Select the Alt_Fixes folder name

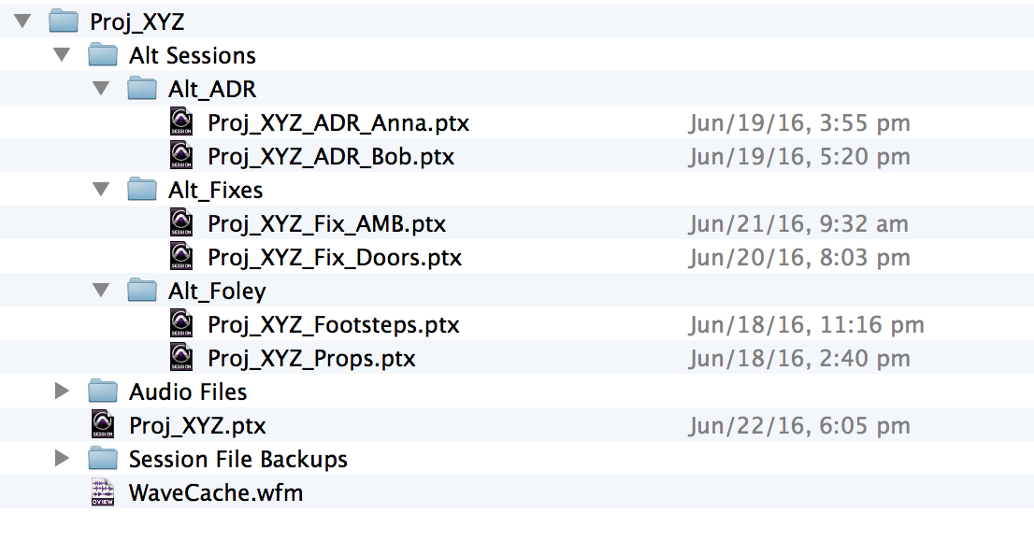pos(215,191)
